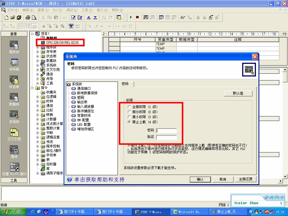Click the Print toolbar icon
The image size is (288, 216).
tap(28, 17)
